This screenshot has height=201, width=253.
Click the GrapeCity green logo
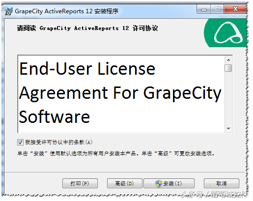[x=225, y=33]
